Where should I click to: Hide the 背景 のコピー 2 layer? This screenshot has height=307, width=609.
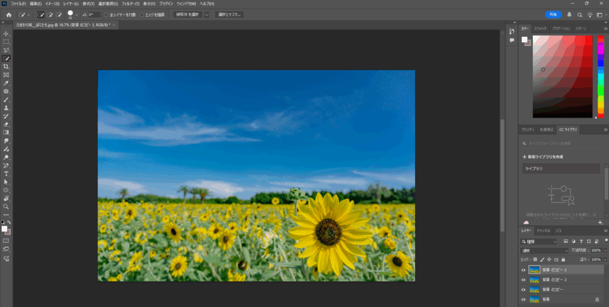[x=523, y=280]
